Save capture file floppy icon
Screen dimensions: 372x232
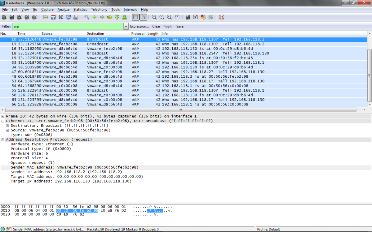(53, 17)
